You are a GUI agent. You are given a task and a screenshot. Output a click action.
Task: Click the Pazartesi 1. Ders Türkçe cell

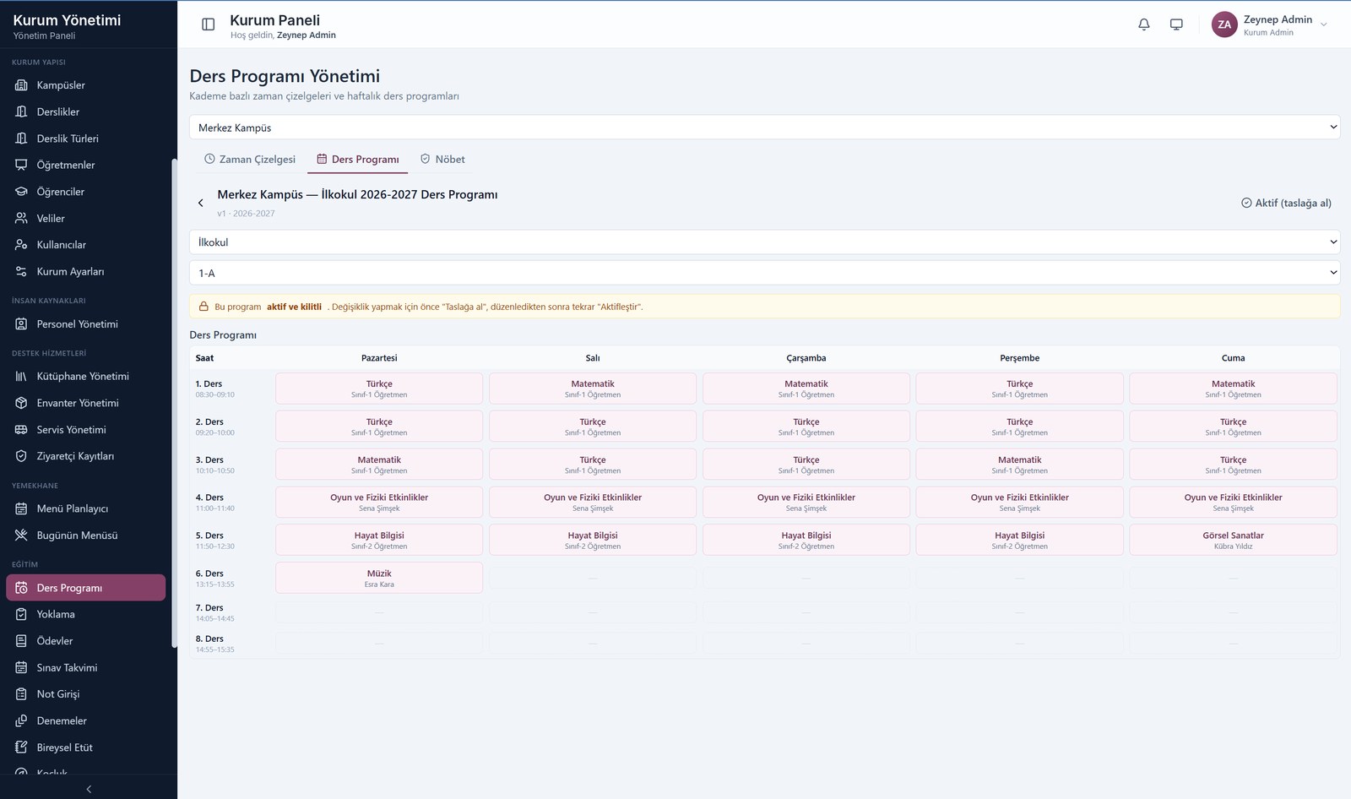[379, 389]
